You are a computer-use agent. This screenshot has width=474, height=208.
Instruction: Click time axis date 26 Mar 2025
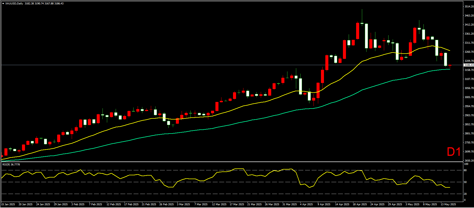(272, 204)
